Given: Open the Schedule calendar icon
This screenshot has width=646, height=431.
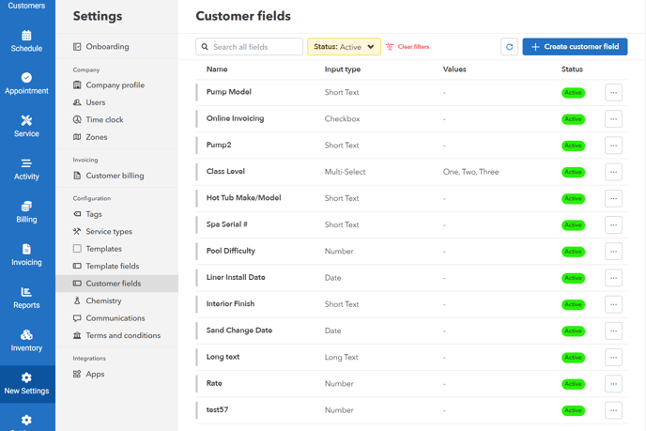Looking at the screenshot, I should click(x=26, y=36).
